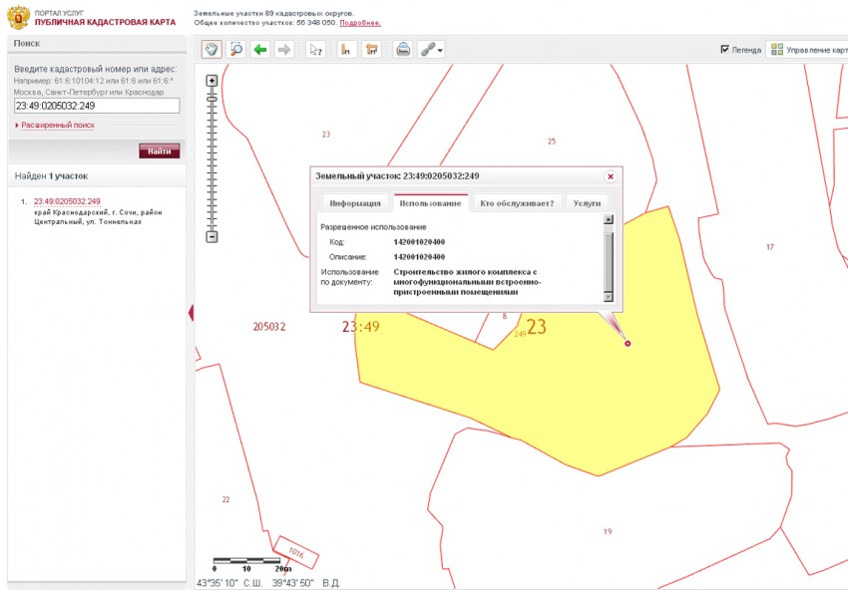Open the Подробнее link
The width and height of the screenshot is (848, 590).
pos(360,22)
